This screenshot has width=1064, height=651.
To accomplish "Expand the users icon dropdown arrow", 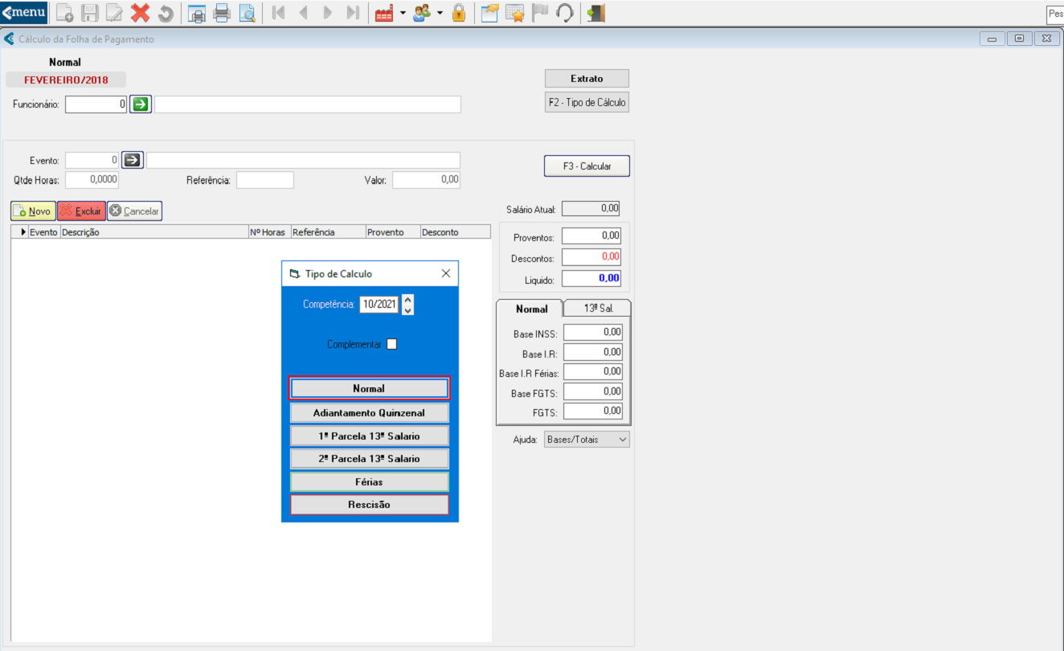I will 440,13.
